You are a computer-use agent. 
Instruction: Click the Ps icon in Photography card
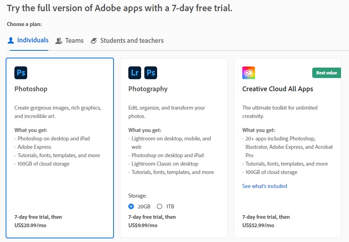click(x=151, y=73)
